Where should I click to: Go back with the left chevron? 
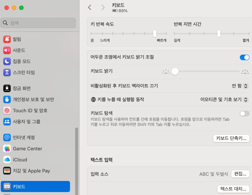coord(90,7)
